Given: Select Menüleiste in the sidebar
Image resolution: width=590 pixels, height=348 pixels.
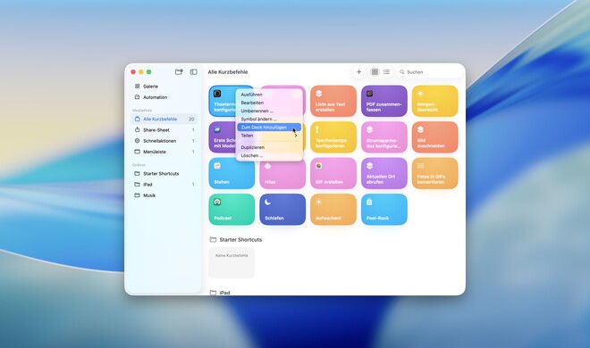Looking at the screenshot, I should pyautogui.click(x=164, y=152).
